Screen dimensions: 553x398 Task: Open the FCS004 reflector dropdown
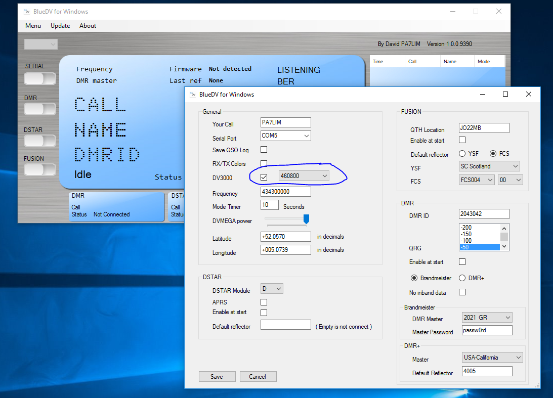click(477, 180)
